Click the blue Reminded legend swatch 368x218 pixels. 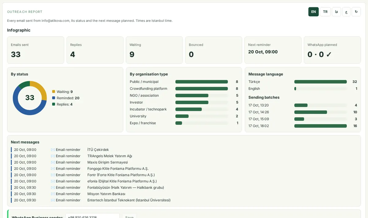pos(54,98)
